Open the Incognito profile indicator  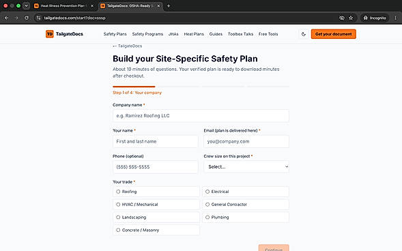(375, 18)
